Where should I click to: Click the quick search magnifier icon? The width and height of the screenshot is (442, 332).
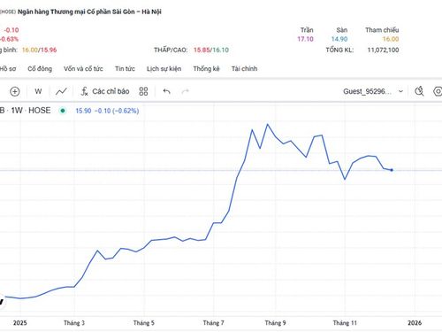coord(419,91)
